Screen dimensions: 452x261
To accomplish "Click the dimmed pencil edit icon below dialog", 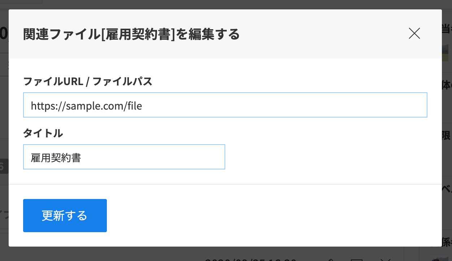I will [330, 259].
